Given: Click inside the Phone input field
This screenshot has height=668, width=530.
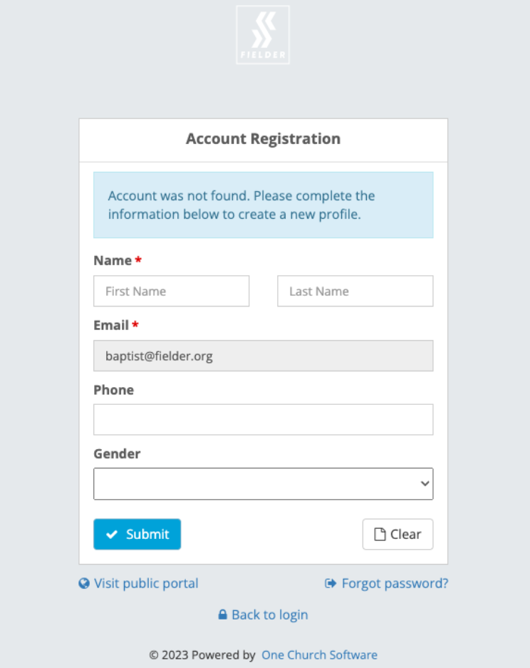Looking at the screenshot, I should [263, 419].
